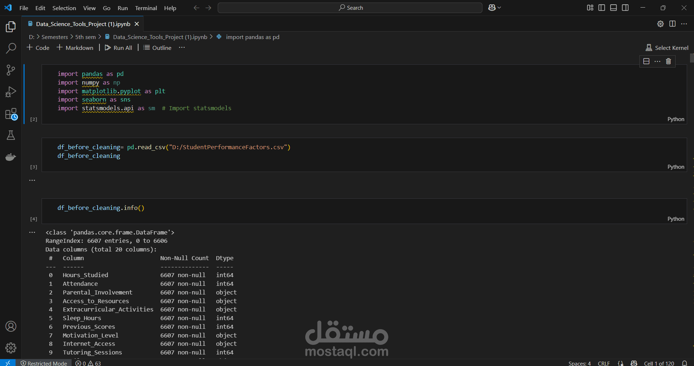
Task: Open the Docker view
Action: coord(11,157)
